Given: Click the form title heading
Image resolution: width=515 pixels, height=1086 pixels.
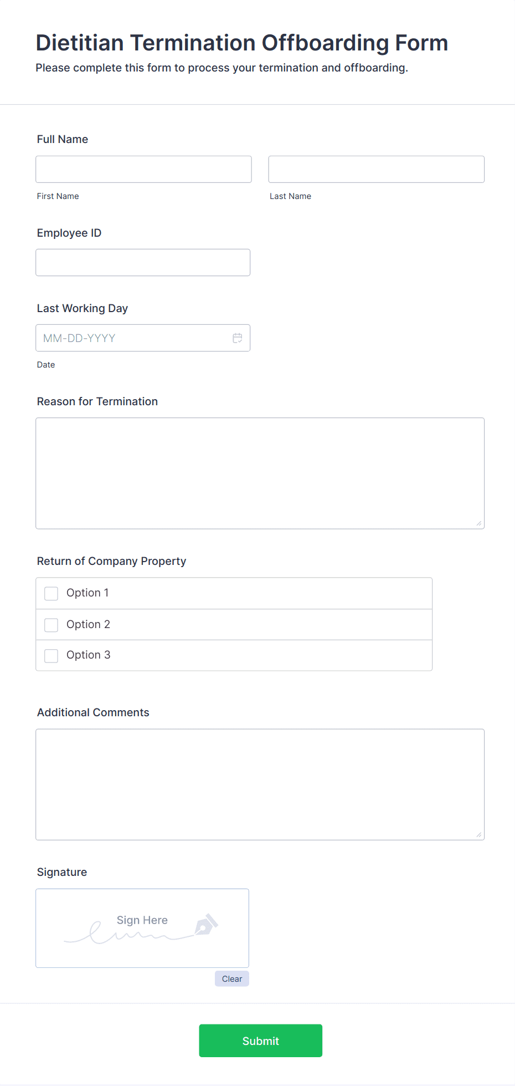Looking at the screenshot, I should tap(242, 43).
